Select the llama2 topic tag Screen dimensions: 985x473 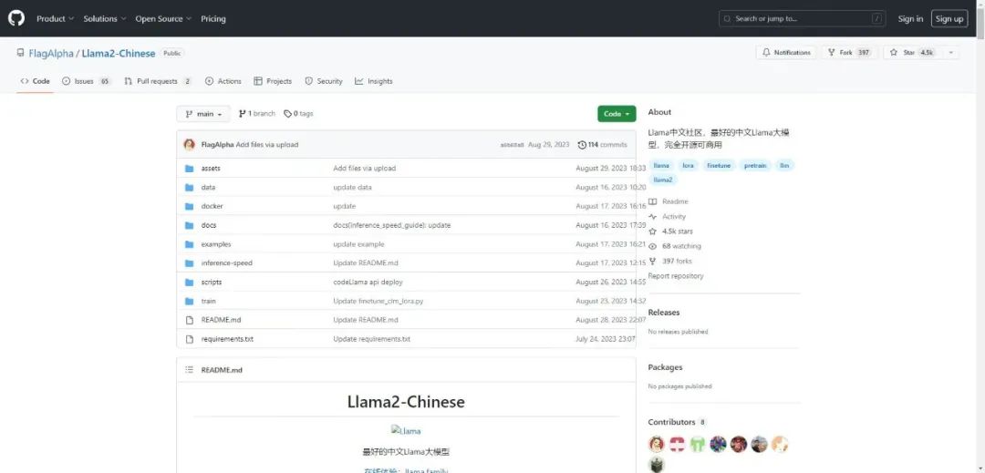(x=663, y=180)
